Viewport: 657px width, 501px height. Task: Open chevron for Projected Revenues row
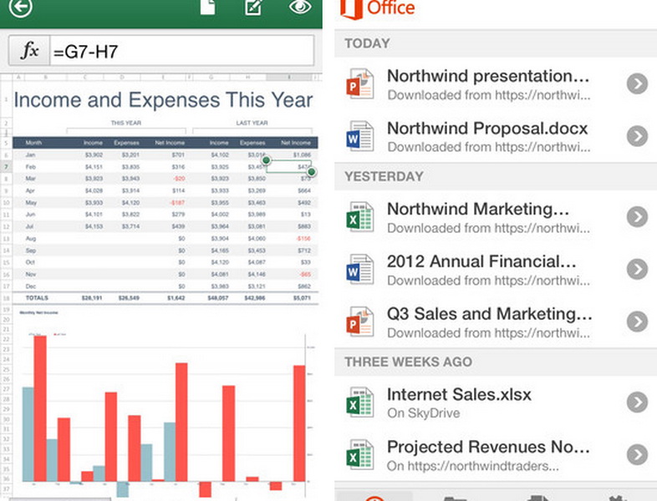coord(637,454)
